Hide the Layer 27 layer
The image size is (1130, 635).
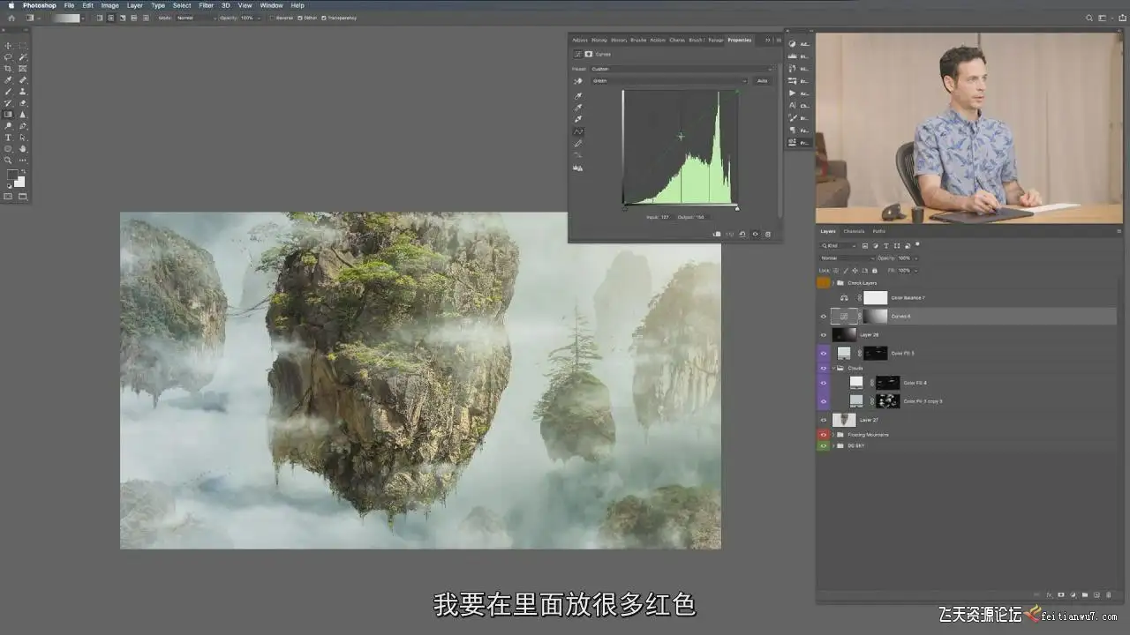coord(824,420)
